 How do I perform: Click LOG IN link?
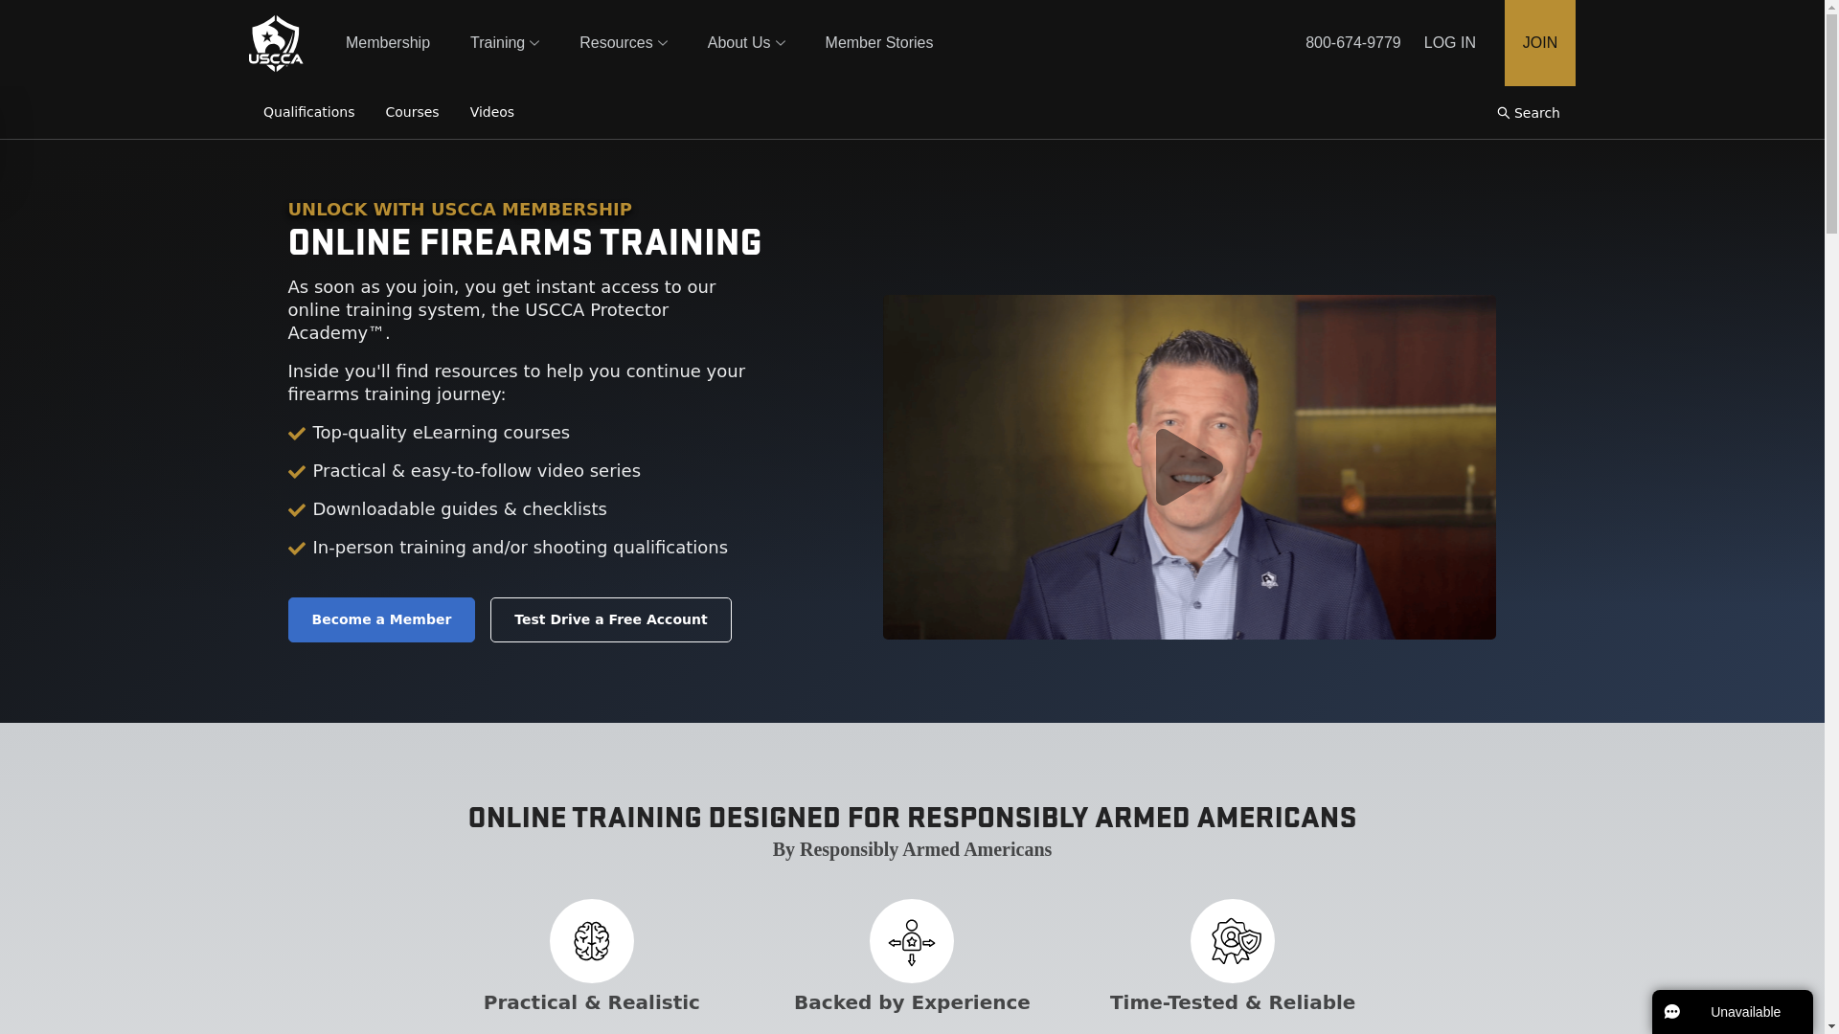(x=1449, y=43)
